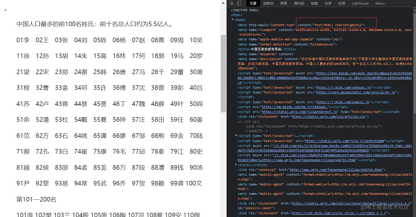Expand the collapsed text/javascript script node
Screen dimensions: 416x217
pos(236,136)
